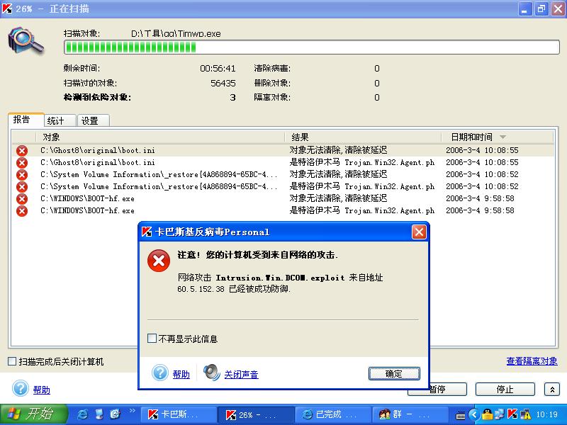Enable 扫描完成后关闭计算机 checkbox
Screen dimensions: 567x425
[12, 361]
